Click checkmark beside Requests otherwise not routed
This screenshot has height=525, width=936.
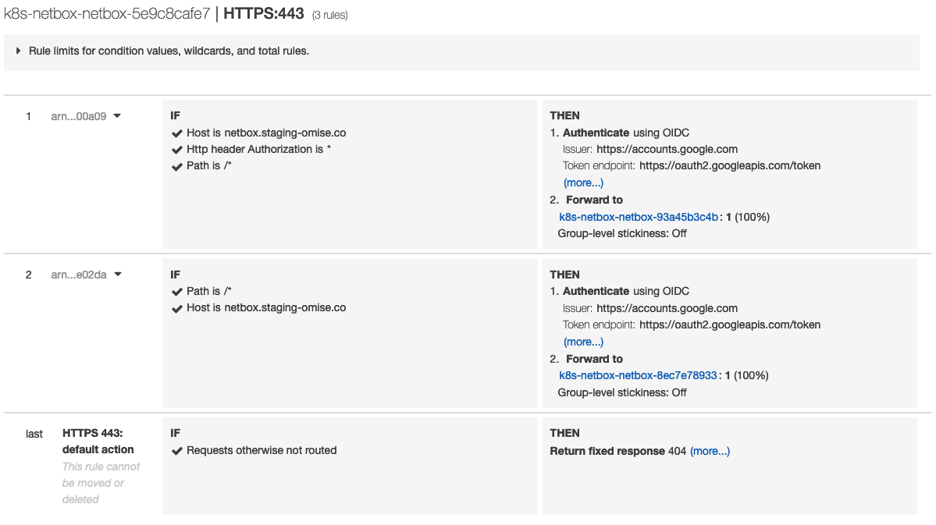coord(176,451)
